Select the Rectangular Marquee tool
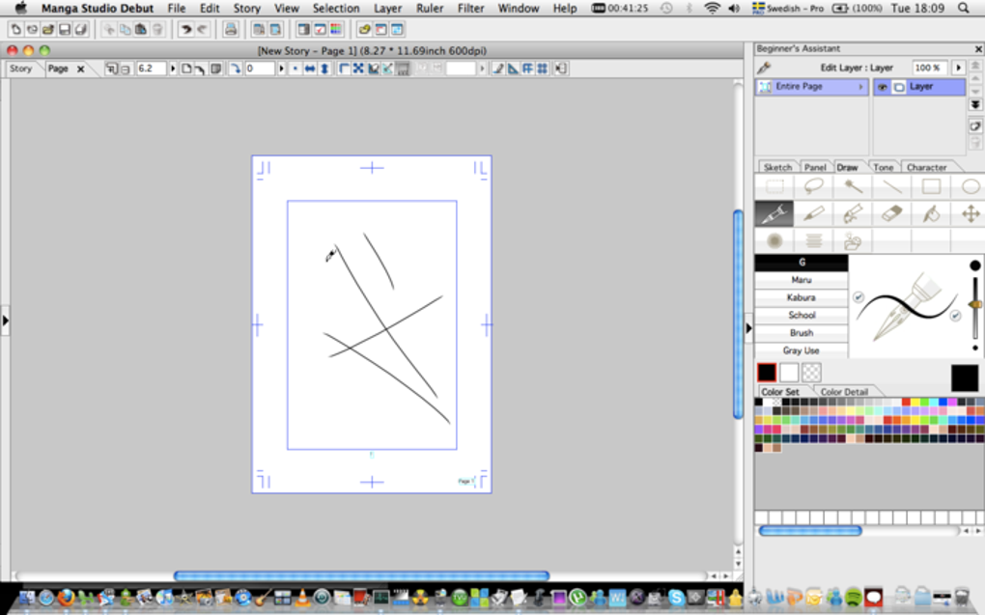The width and height of the screenshot is (985, 615). [774, 186]
